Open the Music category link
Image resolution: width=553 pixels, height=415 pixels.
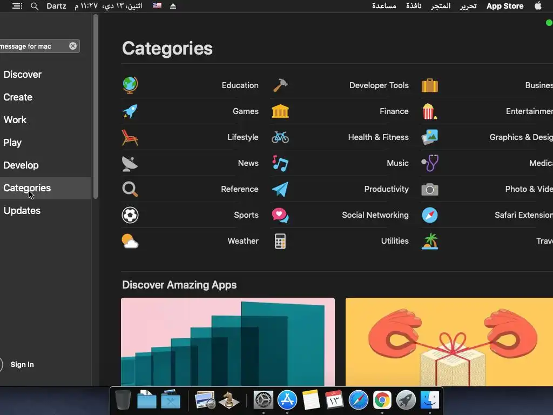click(398, 163)
